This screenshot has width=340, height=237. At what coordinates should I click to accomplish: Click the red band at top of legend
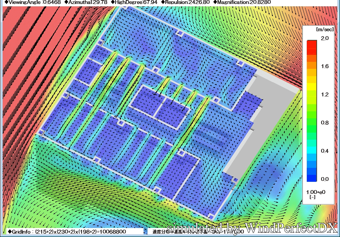pos(312,44)
